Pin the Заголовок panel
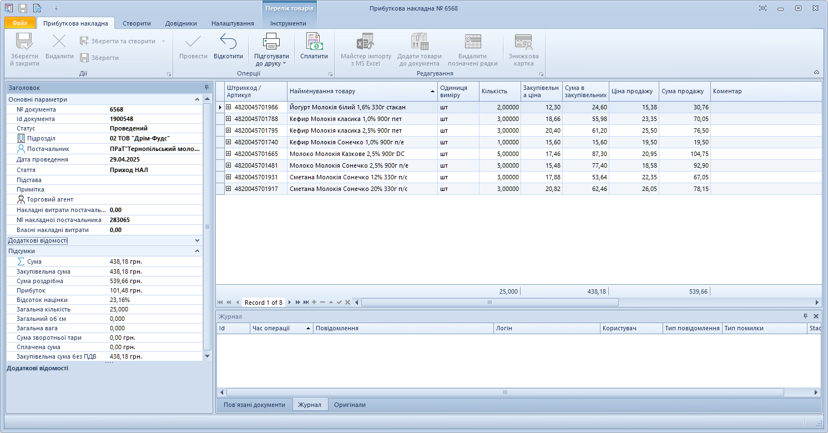 206,88
